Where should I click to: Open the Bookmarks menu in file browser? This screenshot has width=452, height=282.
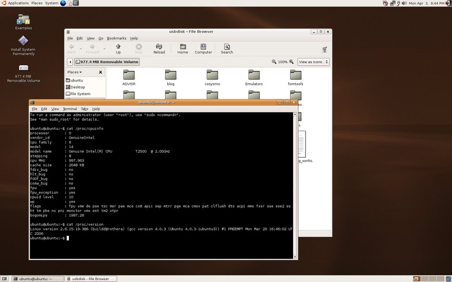click(x=117, y=38)
